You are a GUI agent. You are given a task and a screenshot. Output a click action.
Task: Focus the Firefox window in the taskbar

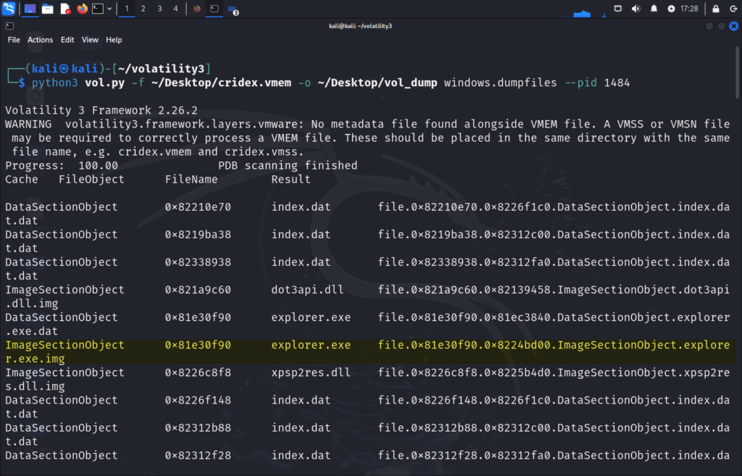click(x=197, y=9)
